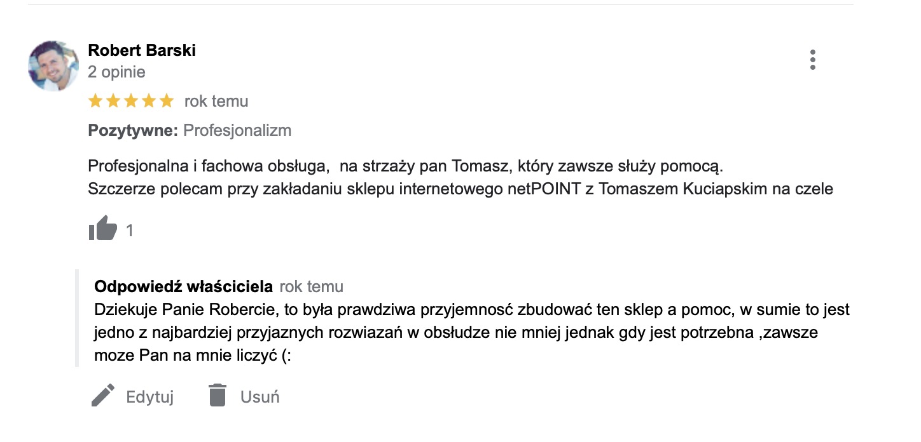Choose the Usuń button label
This screenshot has height=442, width=921.
click(x=260, y=397)
